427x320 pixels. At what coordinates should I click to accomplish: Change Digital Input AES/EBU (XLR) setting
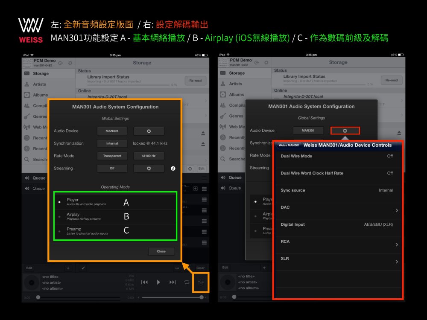339,224
